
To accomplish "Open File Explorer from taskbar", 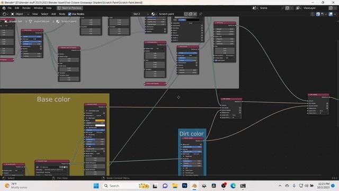I will point(175,186).
